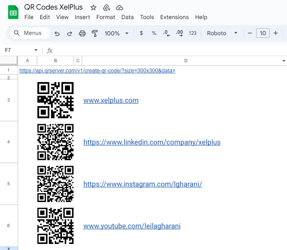
Task: Expand the name box dropdown arrow
Action: 36,50
